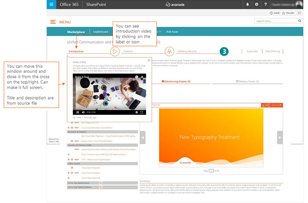Enter fullscreen on the video player

[x=142, y=112]
